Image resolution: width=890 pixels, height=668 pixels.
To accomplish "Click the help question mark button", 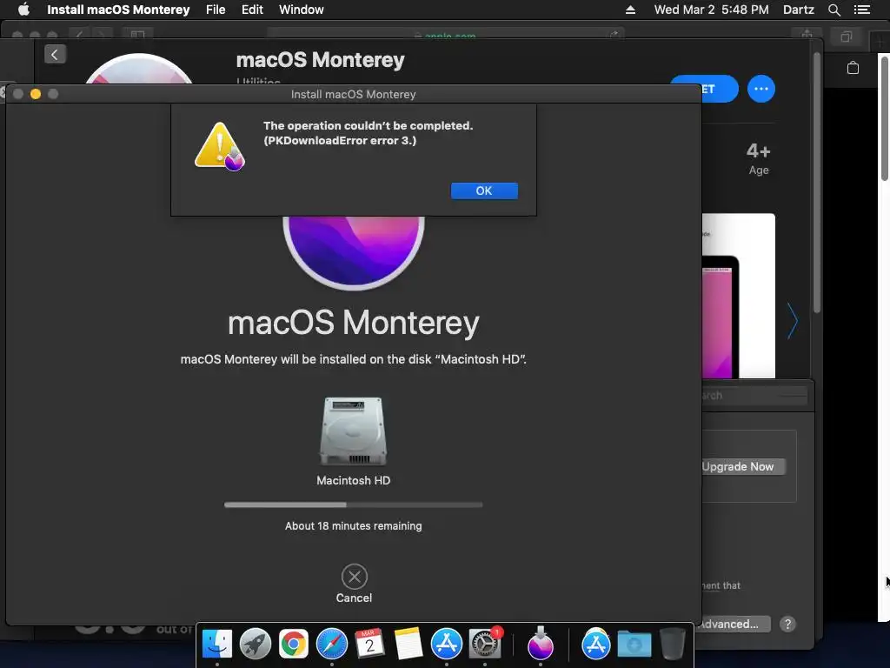I will (787, 625).
